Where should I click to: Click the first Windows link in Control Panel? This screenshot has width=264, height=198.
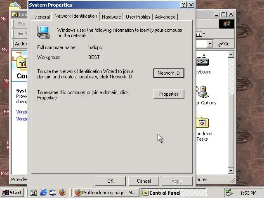point(22,112)
